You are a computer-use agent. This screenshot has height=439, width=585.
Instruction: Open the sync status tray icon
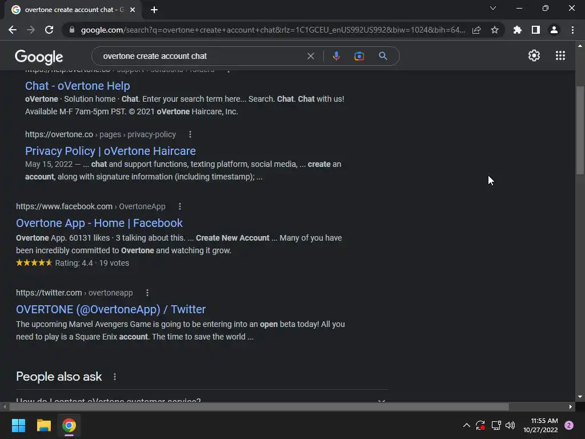(480, 425)
